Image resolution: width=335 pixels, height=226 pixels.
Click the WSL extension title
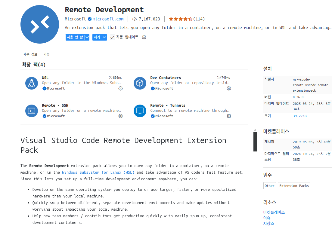tap(45, 78)
